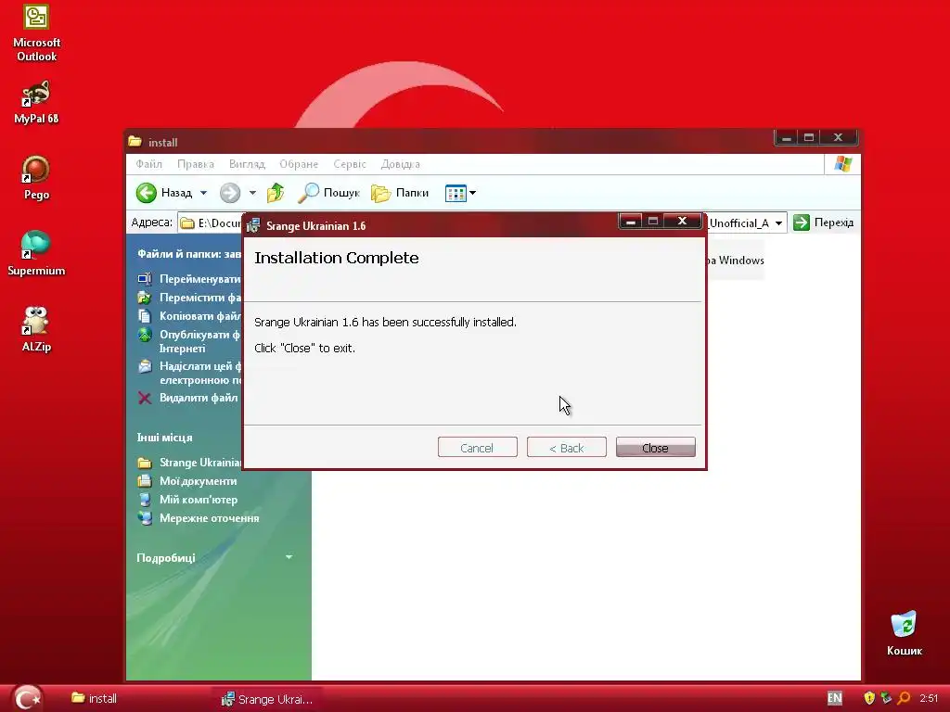Viewport: 950px width, 712px height.
Task: Click the magnifier tray icon
Action: tap(904, 698)
